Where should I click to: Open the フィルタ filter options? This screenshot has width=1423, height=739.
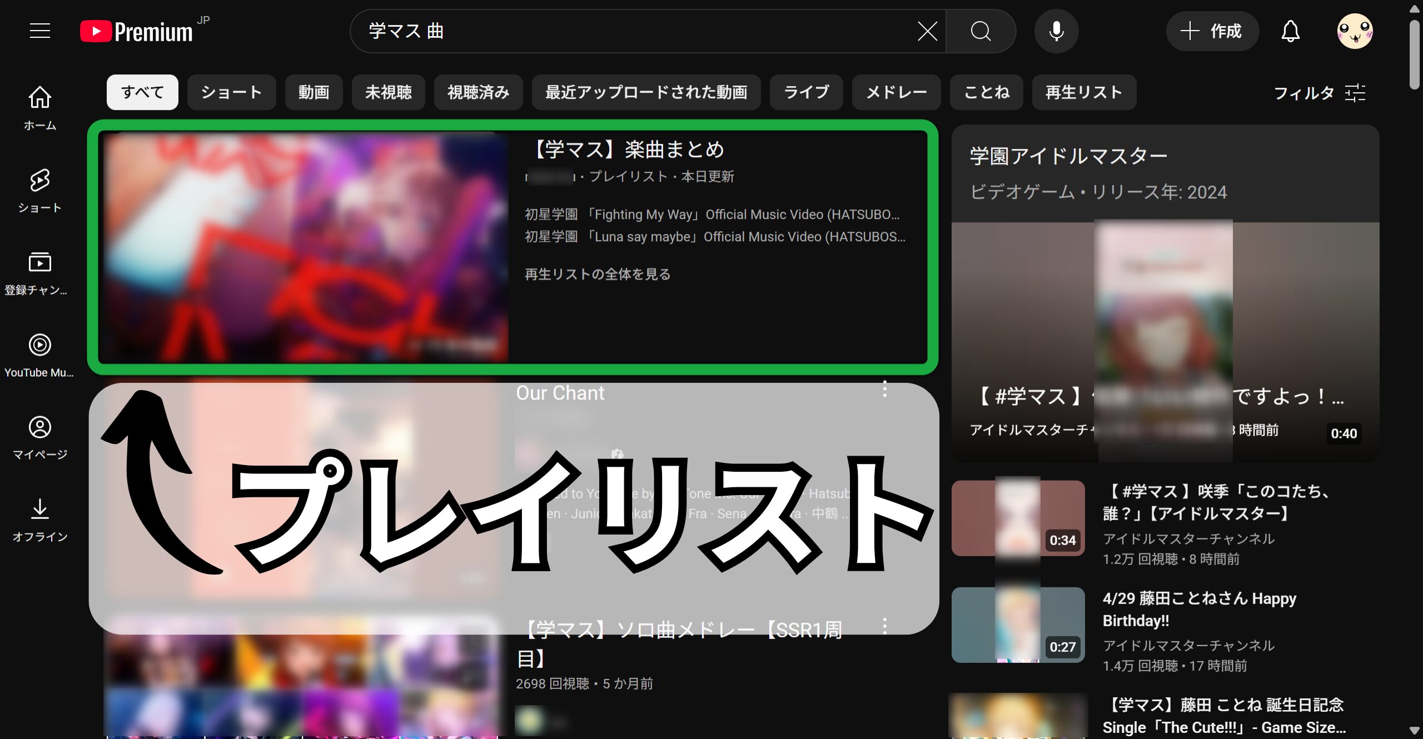1320,93
